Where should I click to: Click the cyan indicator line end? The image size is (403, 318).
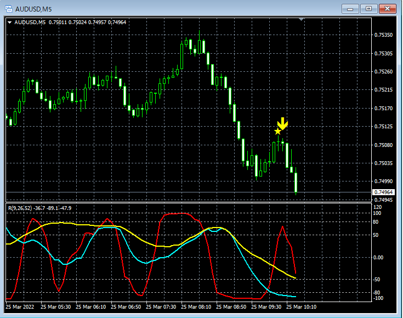click(295, 297)
